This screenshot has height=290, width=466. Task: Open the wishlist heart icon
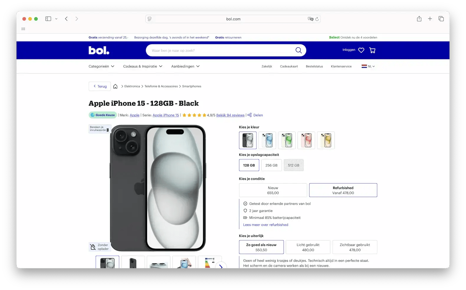[361, 50]
